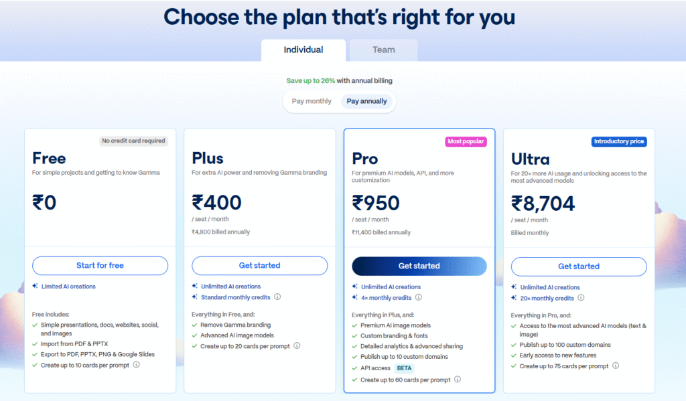
Task: Select the Pay annually billing option
Action: click(x=366, y=101)
